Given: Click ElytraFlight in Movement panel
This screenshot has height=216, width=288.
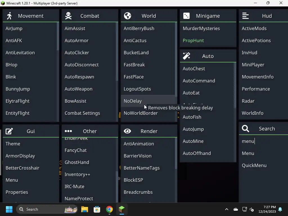Looking at the screenshot, I should point(30,101).
